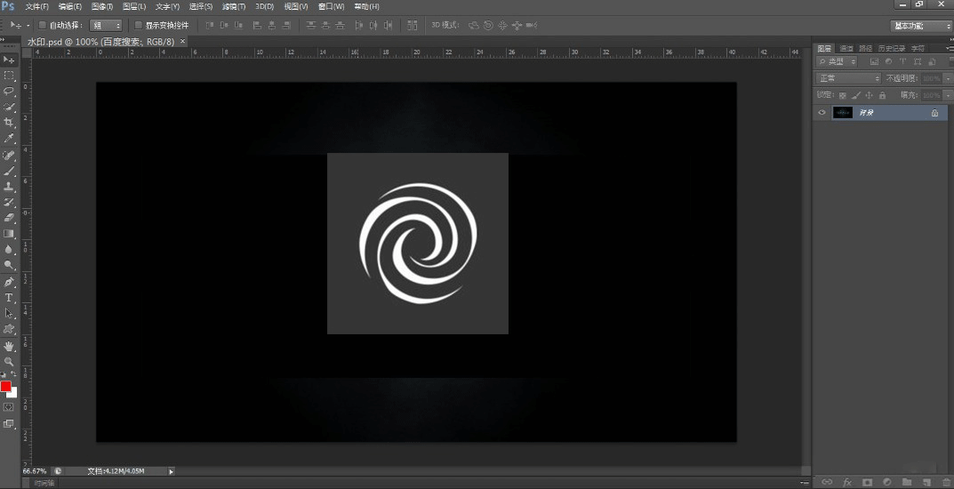Enable the 自动选择 checkbox

point(43,26)
